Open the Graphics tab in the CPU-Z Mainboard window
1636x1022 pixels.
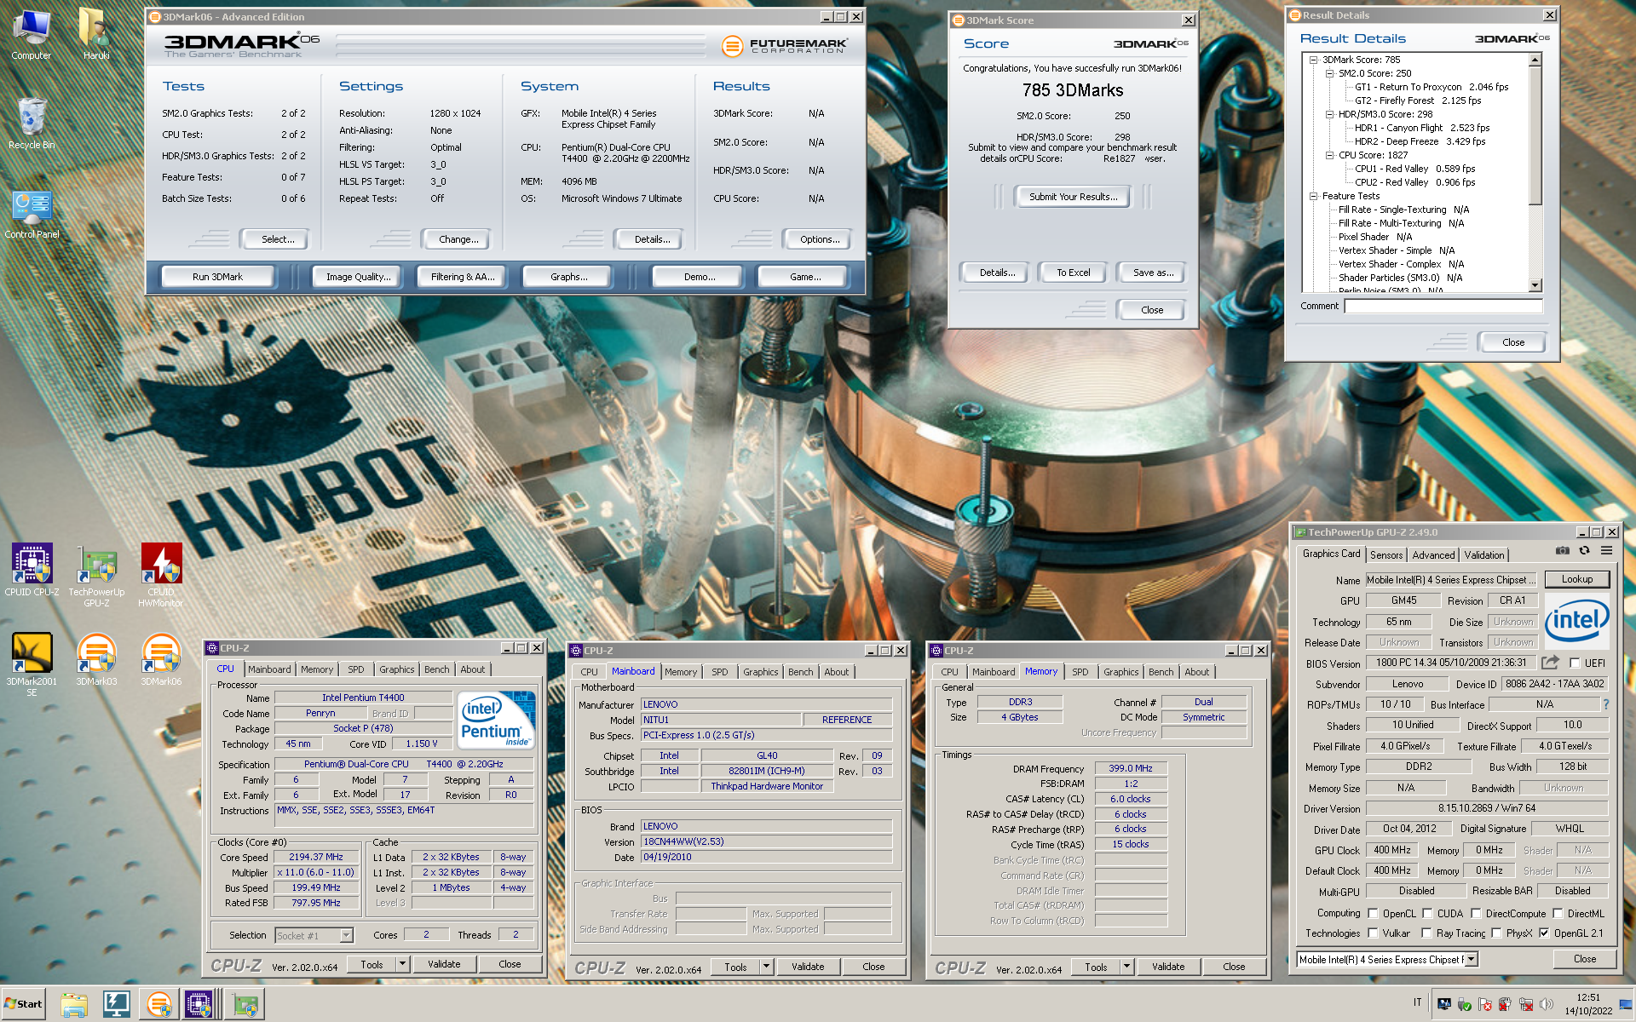pyautogui.click(x=760, y=672)
